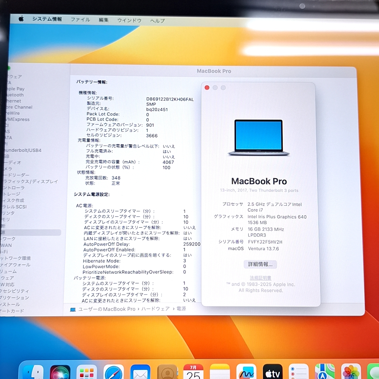Open the Apple menu

21,19
